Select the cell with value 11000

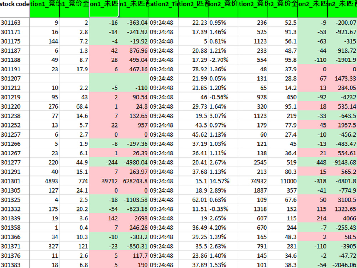tap(283, 181)
